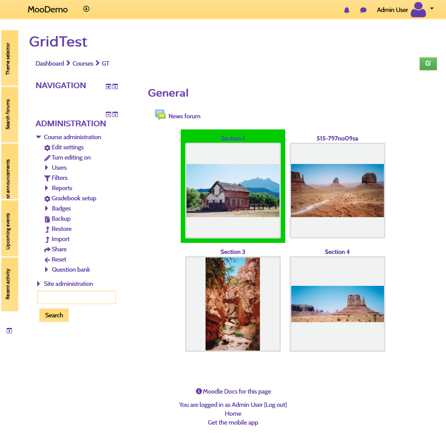Click the Edit settings gear icon
This screenshot has height=433, width=446.
[x=47, y=148]
